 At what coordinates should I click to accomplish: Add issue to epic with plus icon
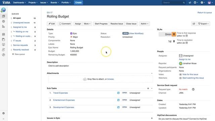pos(152,118)
